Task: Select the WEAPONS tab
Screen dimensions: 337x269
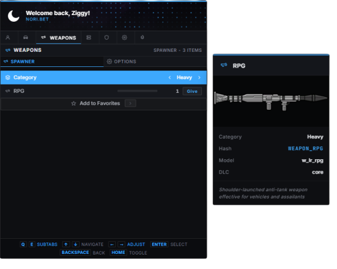Action: 58,37
